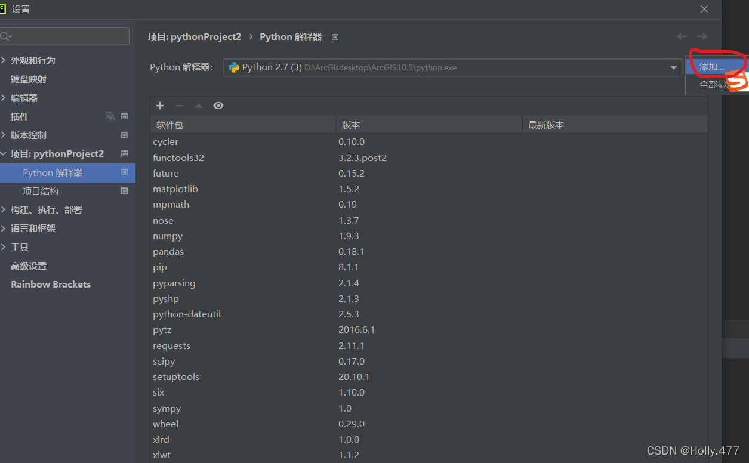Screen dimensions: 749x463
Task: Select the mpmath package row
Action: [x=429, y=204]
